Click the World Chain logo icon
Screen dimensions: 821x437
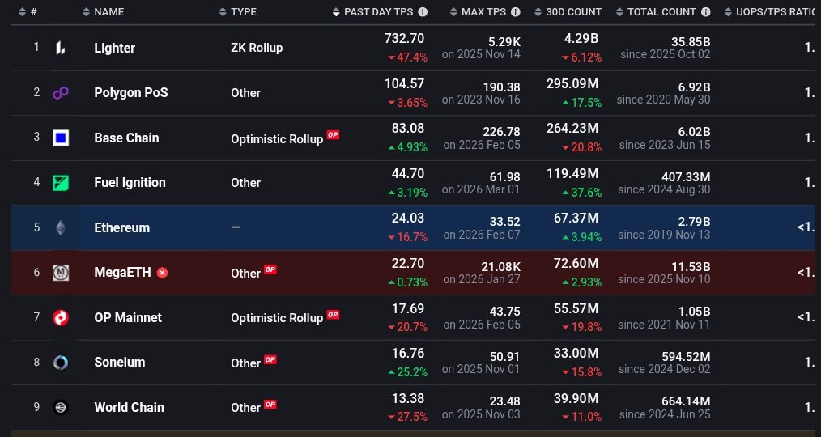[61, 407]
